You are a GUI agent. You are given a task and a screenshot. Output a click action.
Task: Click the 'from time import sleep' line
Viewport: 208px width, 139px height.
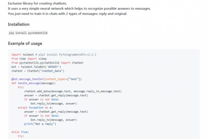29,58
